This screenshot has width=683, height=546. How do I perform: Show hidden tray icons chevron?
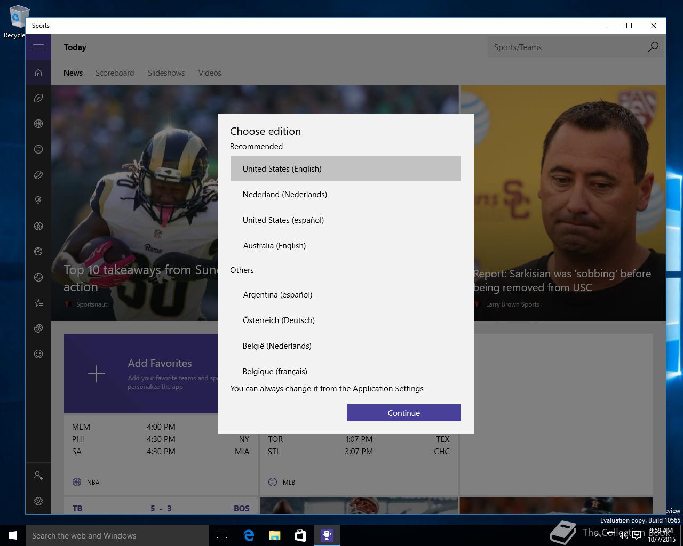coord(598,535)
